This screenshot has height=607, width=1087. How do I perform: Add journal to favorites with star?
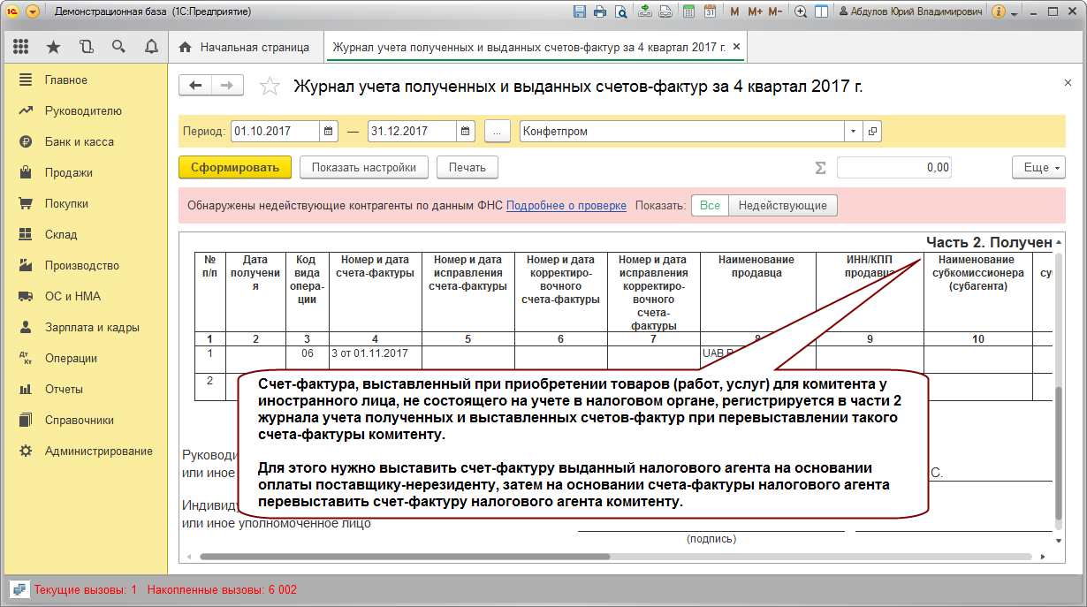click(270, 86)
